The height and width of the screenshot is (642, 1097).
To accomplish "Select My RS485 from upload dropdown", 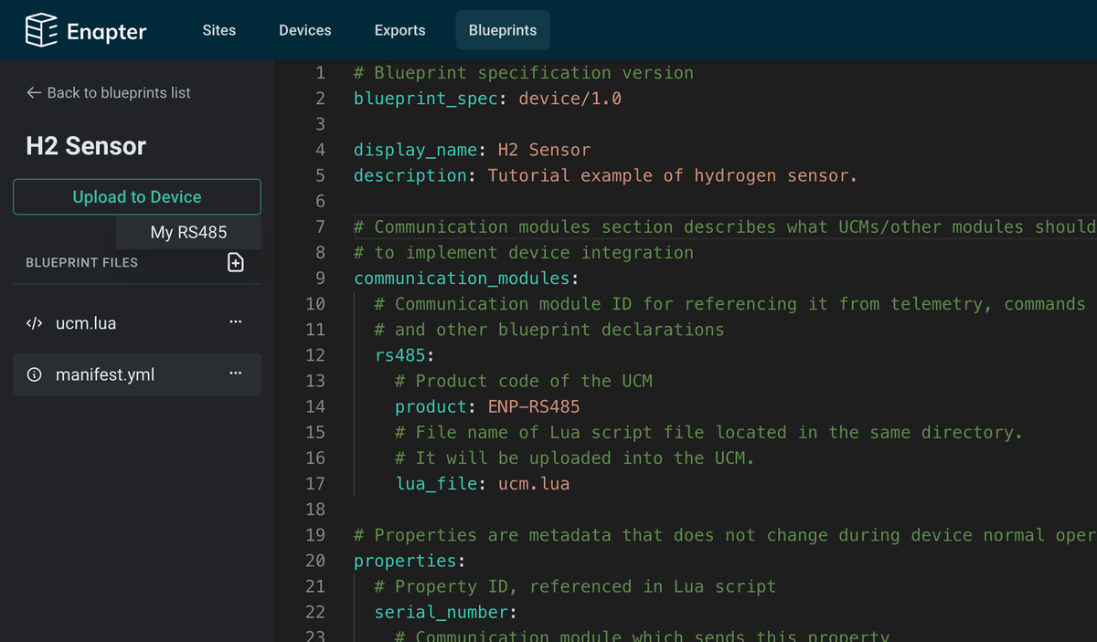I will 188,232.
